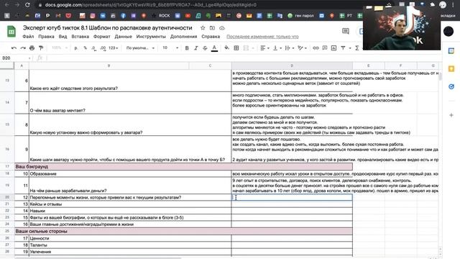This screenshot has height=259, width=460.
Task: Reload the browser page
Action: (x=27, y=5)
